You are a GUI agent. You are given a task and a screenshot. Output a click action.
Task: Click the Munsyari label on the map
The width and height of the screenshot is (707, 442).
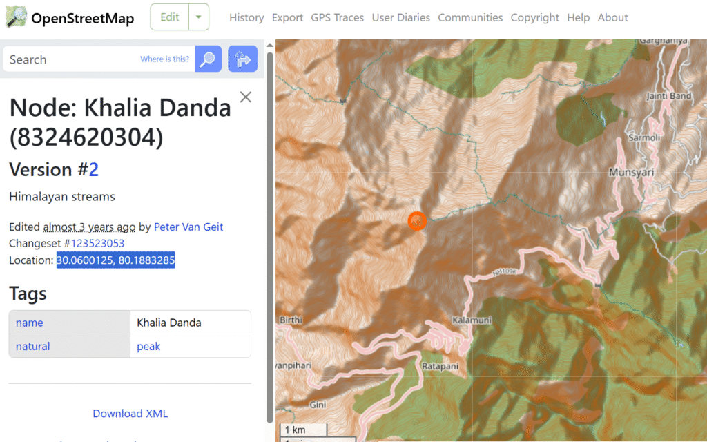631,172
